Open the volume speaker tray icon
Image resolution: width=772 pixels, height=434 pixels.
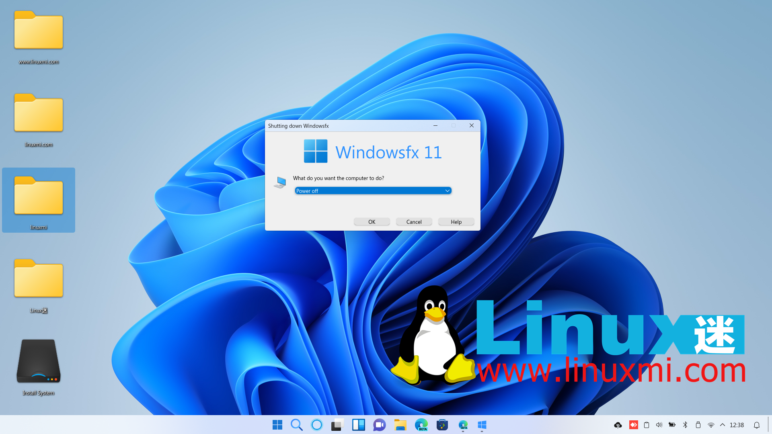[659, 425]
